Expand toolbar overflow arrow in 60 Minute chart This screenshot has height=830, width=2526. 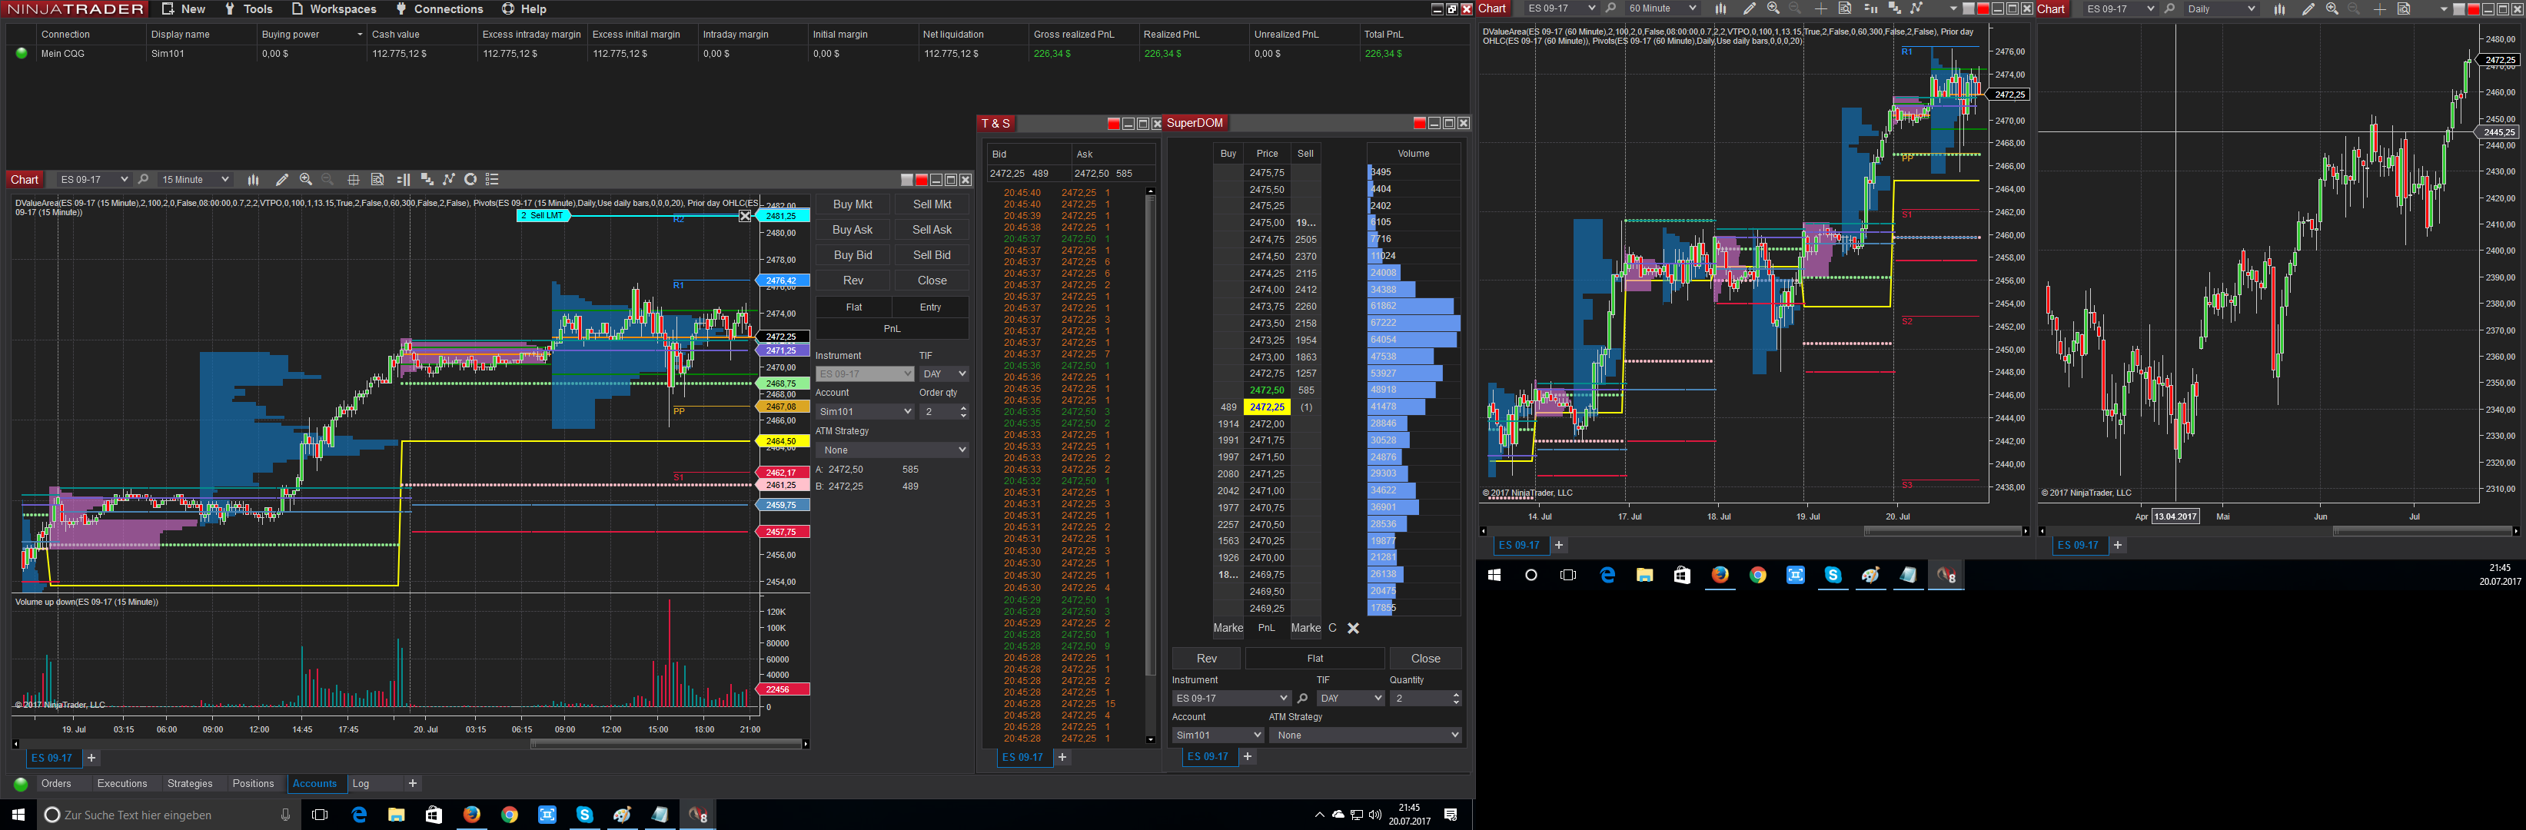click(1953, 8)
